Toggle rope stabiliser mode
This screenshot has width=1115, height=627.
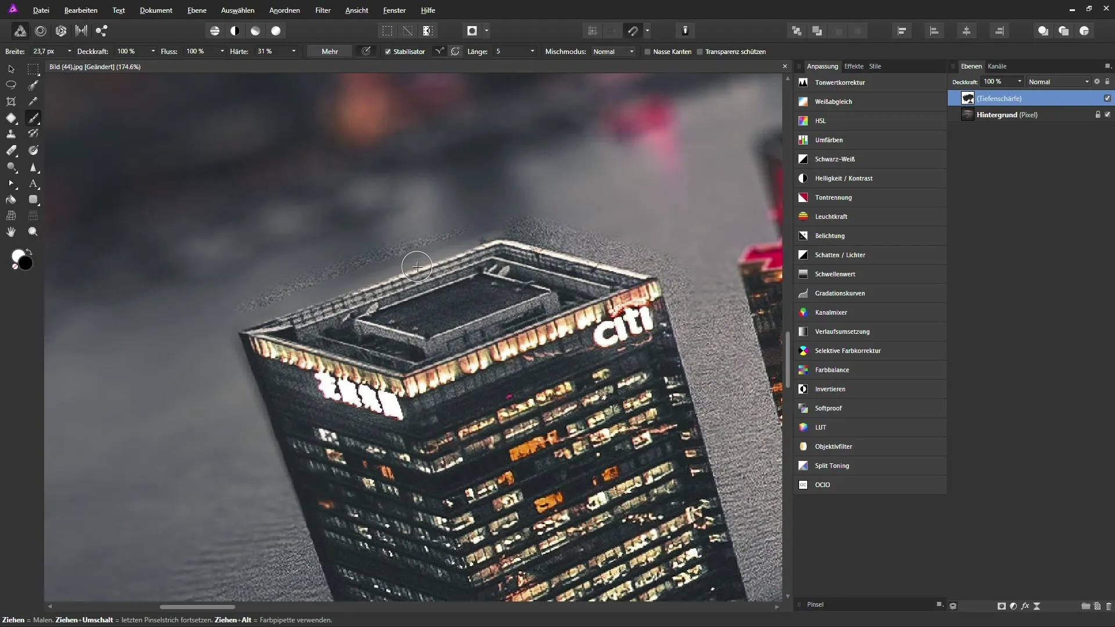point(440,51)
